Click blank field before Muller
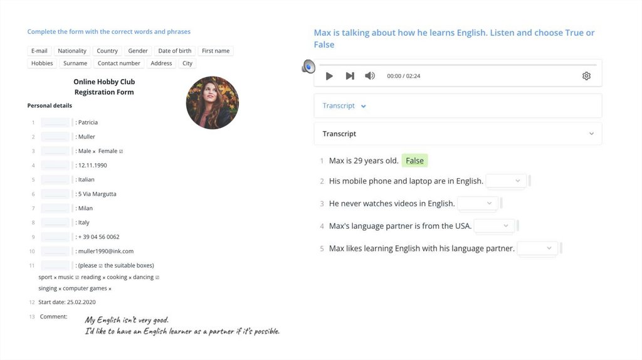Viewport: 642px width, 360px height. (x=56, y=136)
